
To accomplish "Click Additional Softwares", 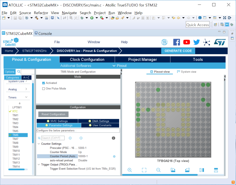I will [x=76, y=66].
